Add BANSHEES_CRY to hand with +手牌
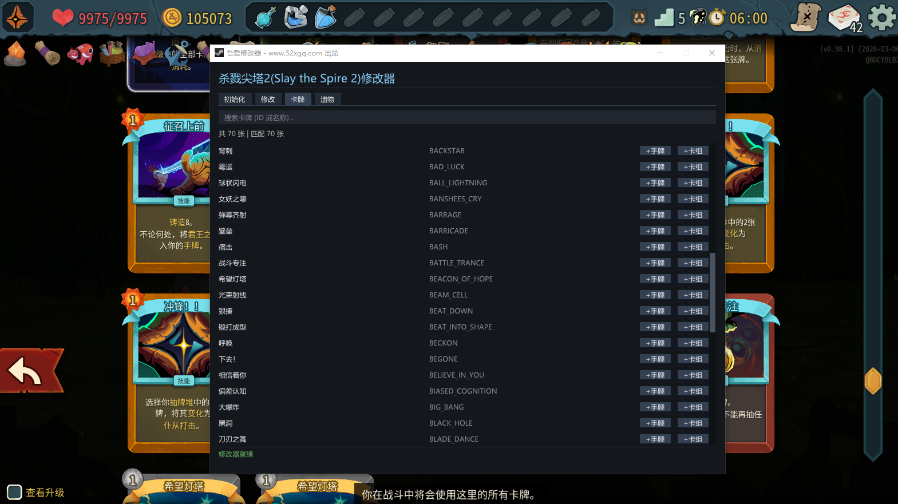The image size is (898, 504). tap(655, 199)
